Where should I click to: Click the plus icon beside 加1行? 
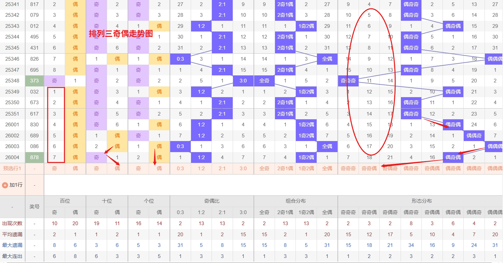(x=5, y=185)
